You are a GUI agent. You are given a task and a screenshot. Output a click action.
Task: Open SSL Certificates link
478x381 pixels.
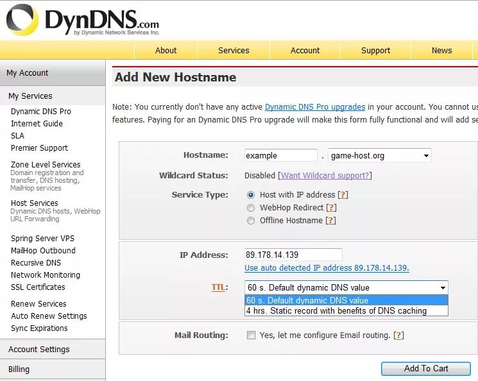tap(38, 287)
